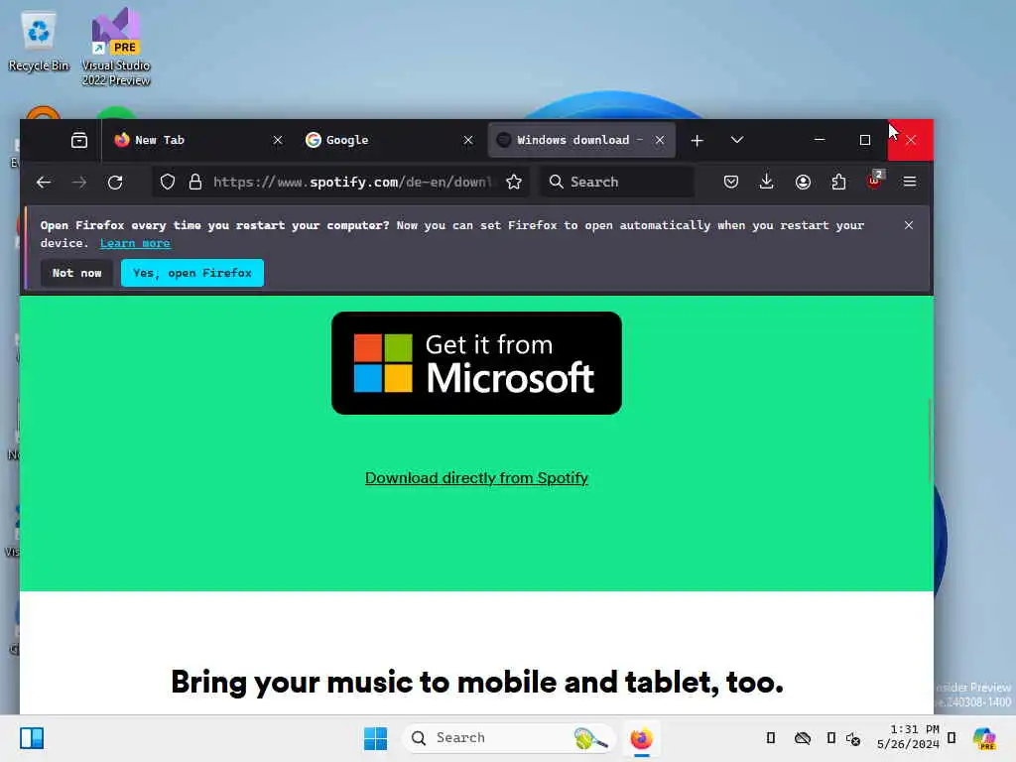Click Yes, open Firefox button

(x=192, y=273)
